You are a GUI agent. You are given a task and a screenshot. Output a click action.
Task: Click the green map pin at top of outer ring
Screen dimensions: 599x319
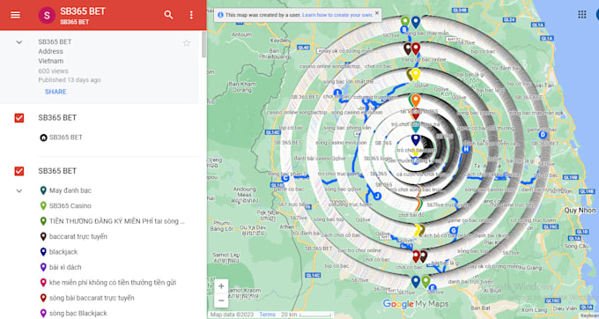pyautogui.click(x=405, y=21)
